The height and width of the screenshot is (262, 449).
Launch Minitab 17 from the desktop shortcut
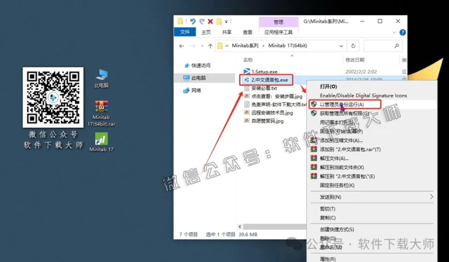(x=101, y=140)
